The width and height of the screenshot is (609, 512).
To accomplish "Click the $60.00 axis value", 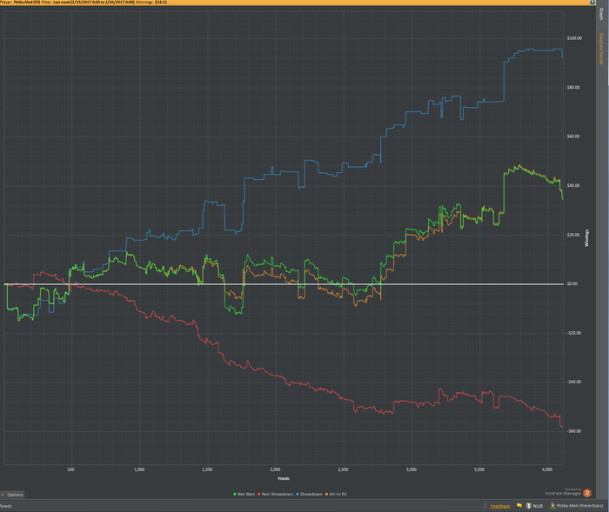I will coord(573,136).
